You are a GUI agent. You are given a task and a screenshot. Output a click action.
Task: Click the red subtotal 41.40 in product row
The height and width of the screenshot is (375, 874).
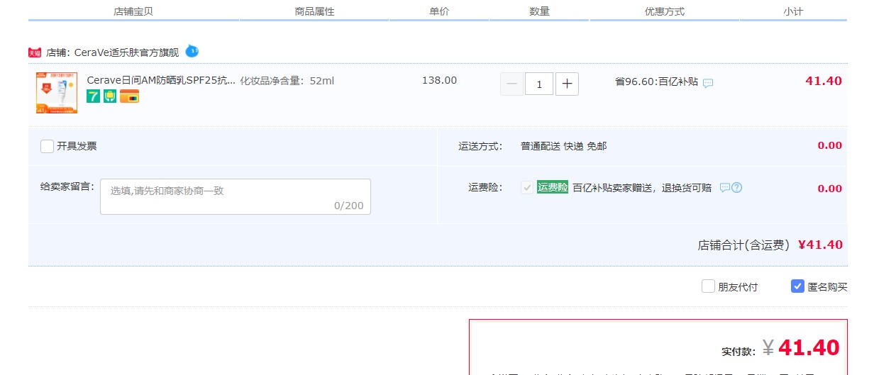point(824,81)
